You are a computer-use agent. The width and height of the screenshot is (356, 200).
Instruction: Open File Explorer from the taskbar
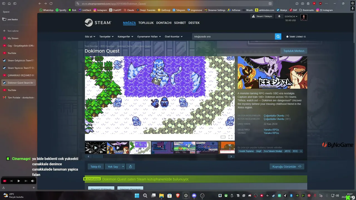[161, 196]
